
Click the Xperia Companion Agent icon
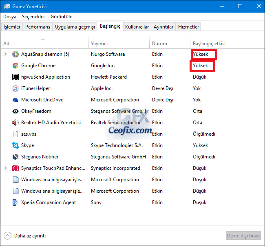point(15,202)
